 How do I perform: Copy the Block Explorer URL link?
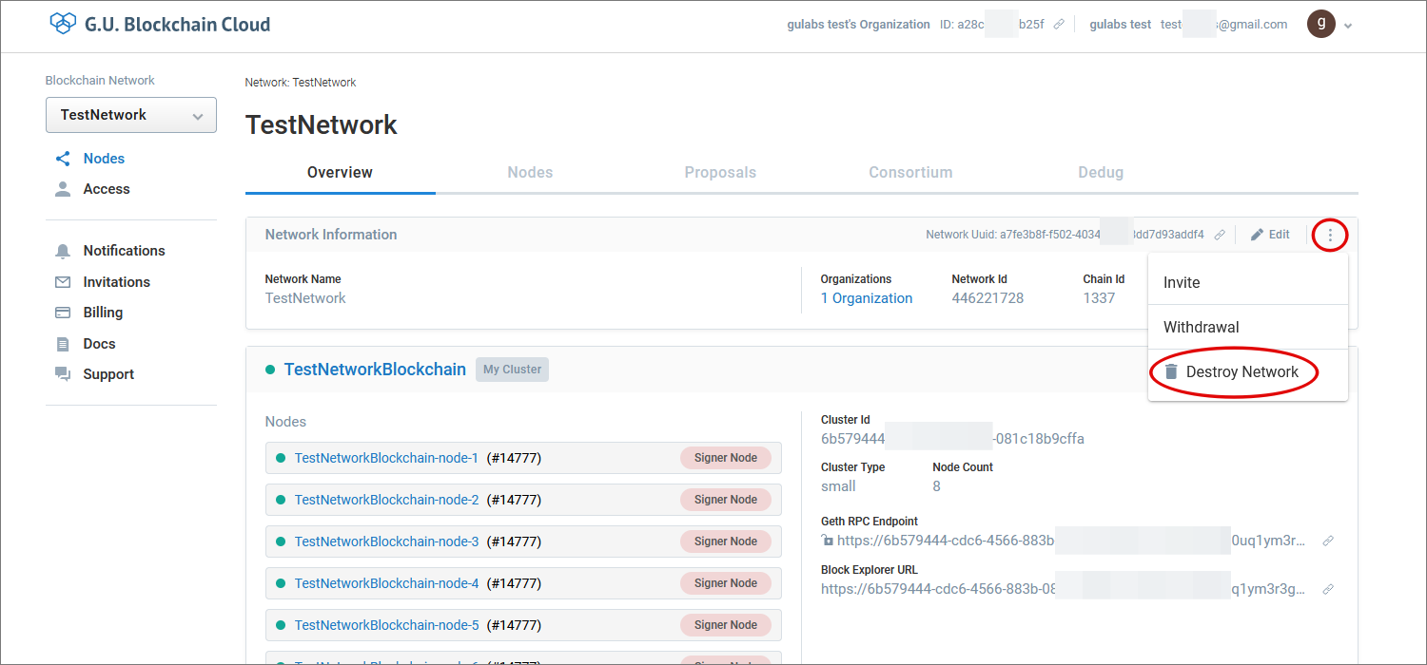[x=1328, y=589]
